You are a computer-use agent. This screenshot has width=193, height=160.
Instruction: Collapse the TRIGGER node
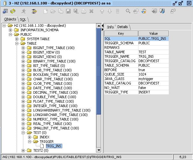[29, 142]
